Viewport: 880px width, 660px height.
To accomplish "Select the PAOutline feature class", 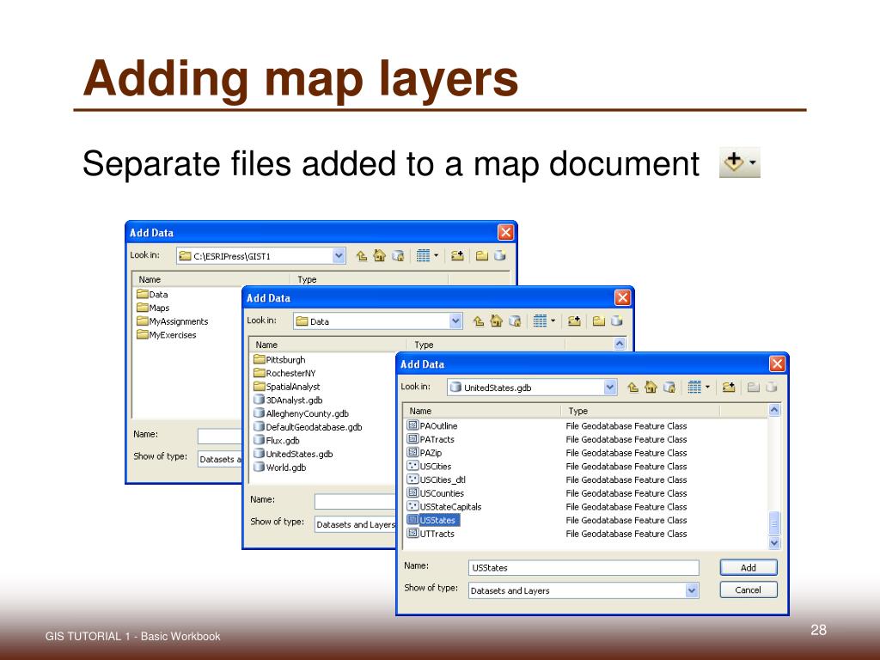I will pyautogui.click(x=432, y=426).
